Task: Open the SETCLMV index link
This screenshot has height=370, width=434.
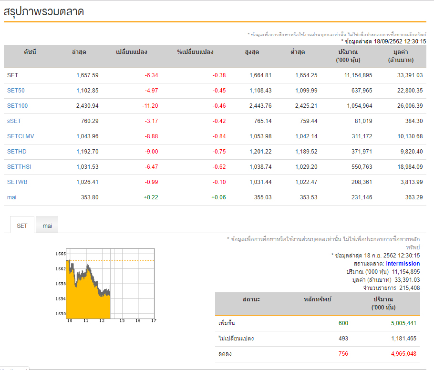Action: [x=21, y=136]
